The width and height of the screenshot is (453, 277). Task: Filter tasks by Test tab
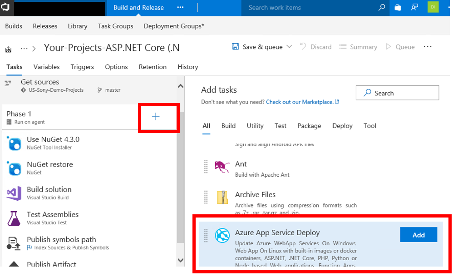(280, 126)
